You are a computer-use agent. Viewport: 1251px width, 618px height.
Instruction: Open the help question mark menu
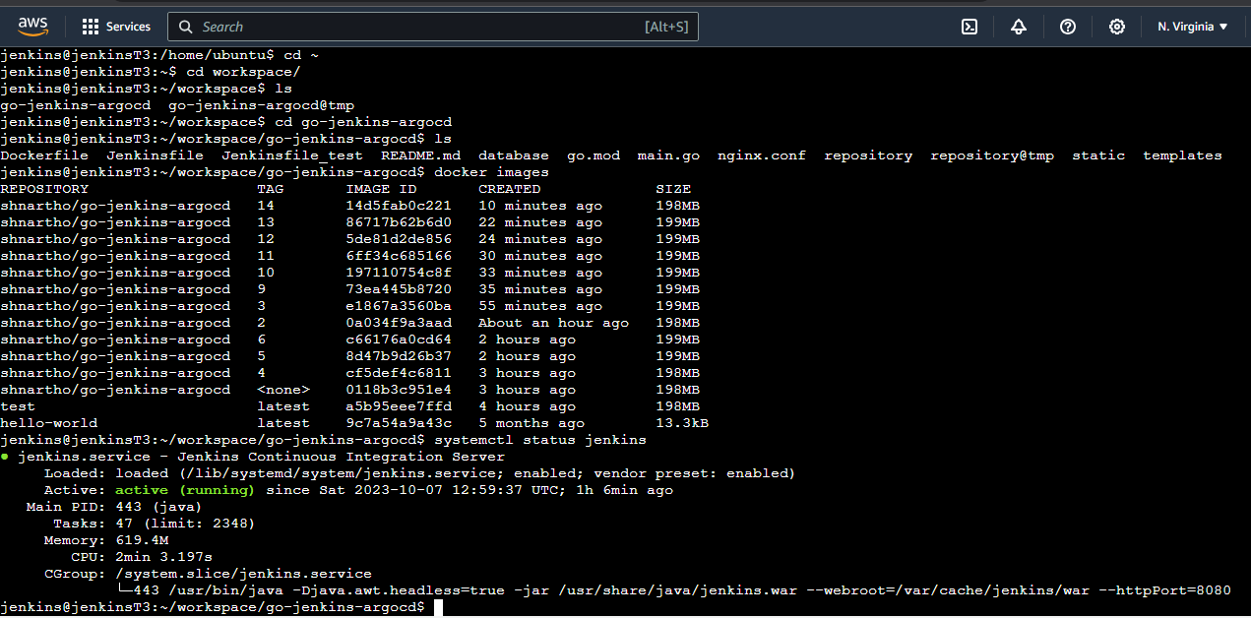click(1068, 27)
